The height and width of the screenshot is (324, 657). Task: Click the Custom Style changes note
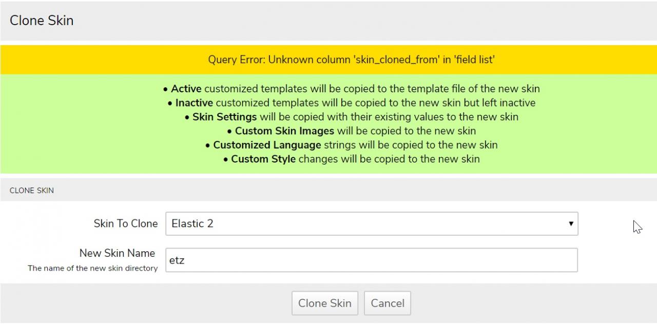pos(352,159)
